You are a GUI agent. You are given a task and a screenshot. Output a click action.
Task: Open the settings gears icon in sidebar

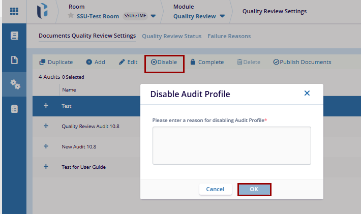(x=14, y=84)
